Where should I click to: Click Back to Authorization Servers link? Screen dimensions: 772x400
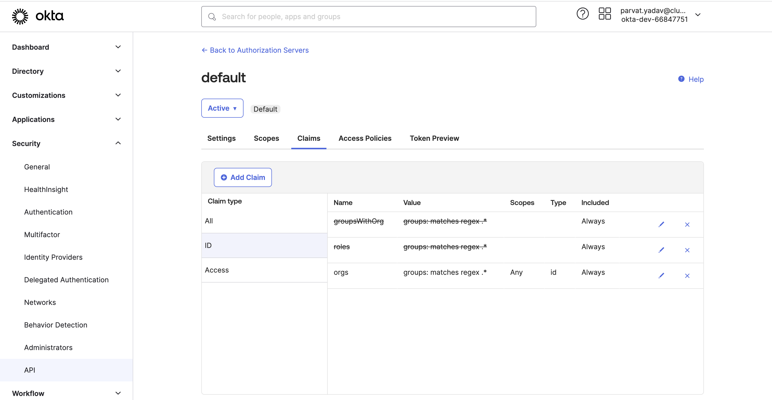255,50
